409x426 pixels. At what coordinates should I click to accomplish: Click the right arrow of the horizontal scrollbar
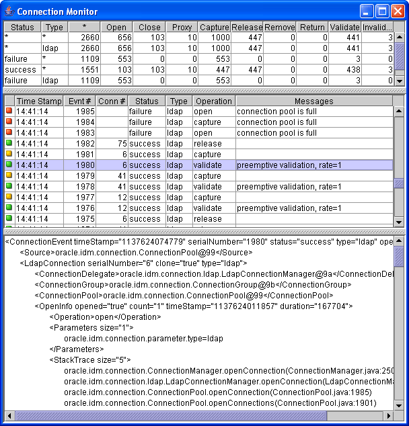[x=389, y=416]
